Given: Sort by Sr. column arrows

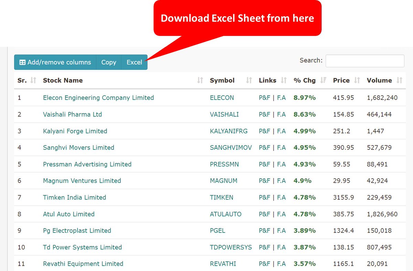Looking at the screenshot, I should pos(33,80).
